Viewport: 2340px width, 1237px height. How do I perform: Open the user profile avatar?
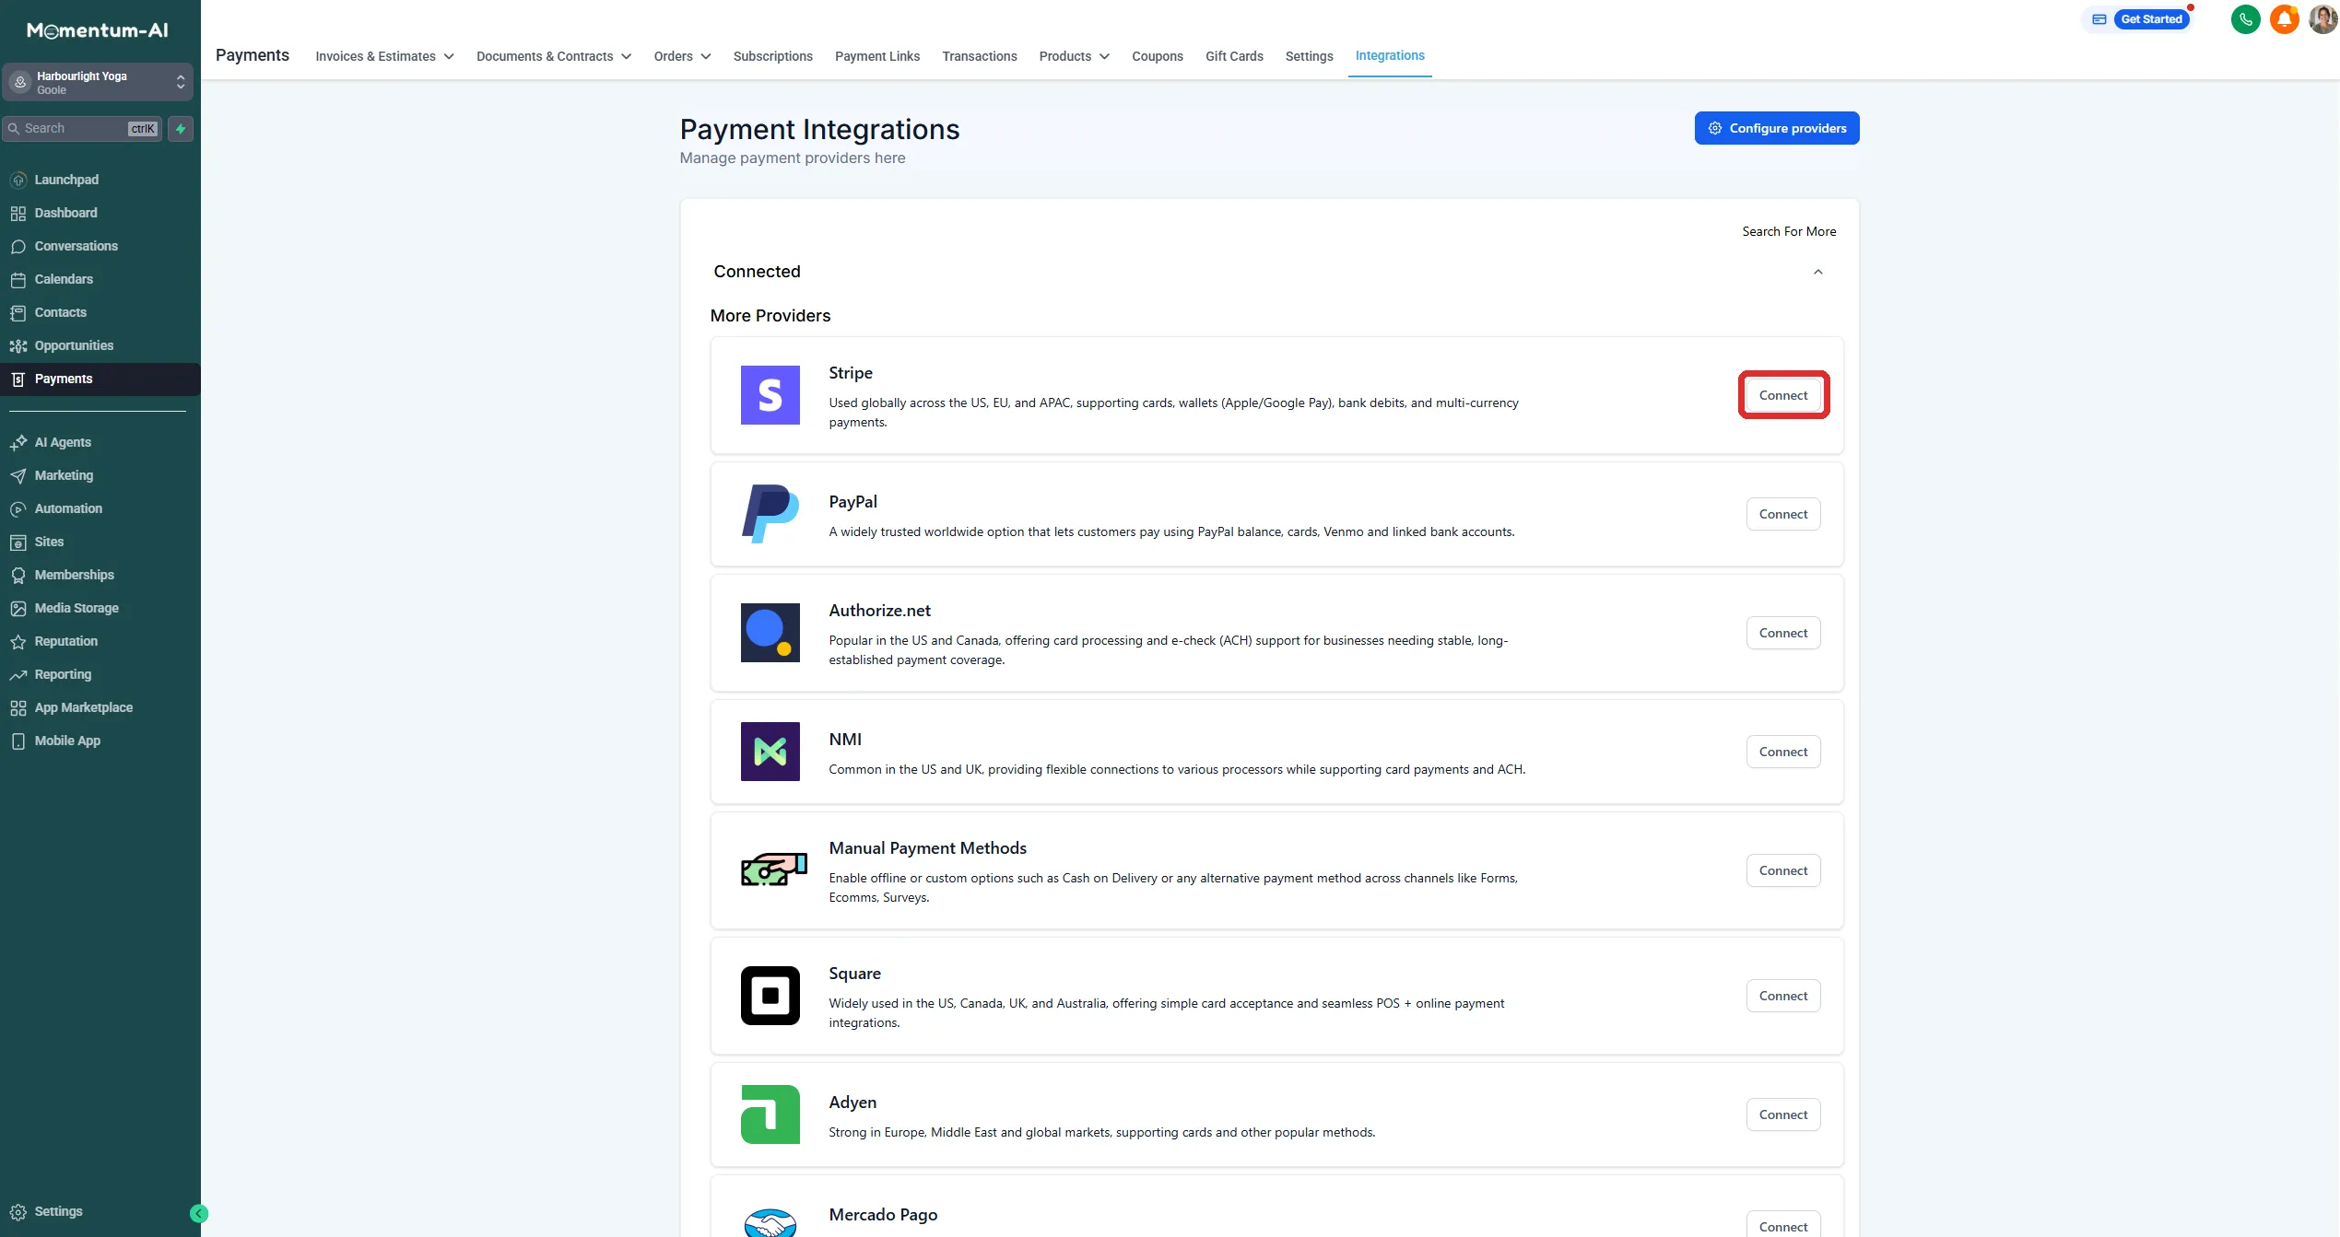(2322, 19)
